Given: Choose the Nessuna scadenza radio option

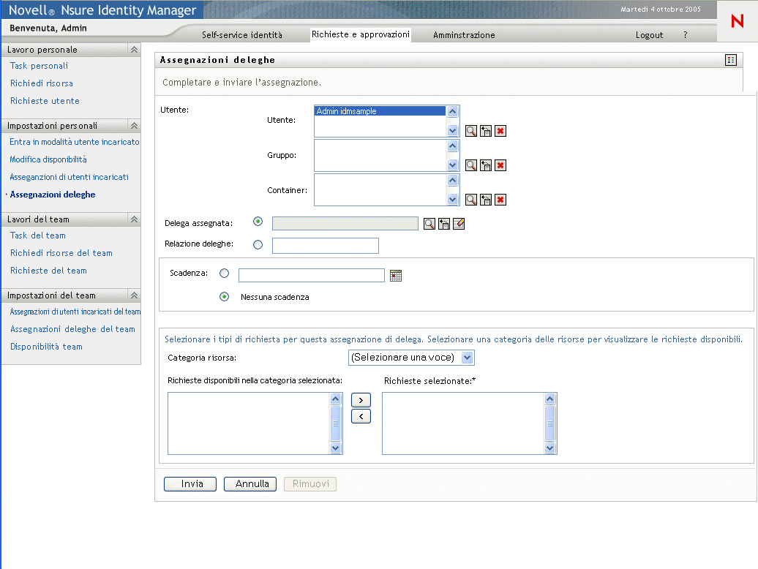Looking at the screenshot, I should (225, 297).
